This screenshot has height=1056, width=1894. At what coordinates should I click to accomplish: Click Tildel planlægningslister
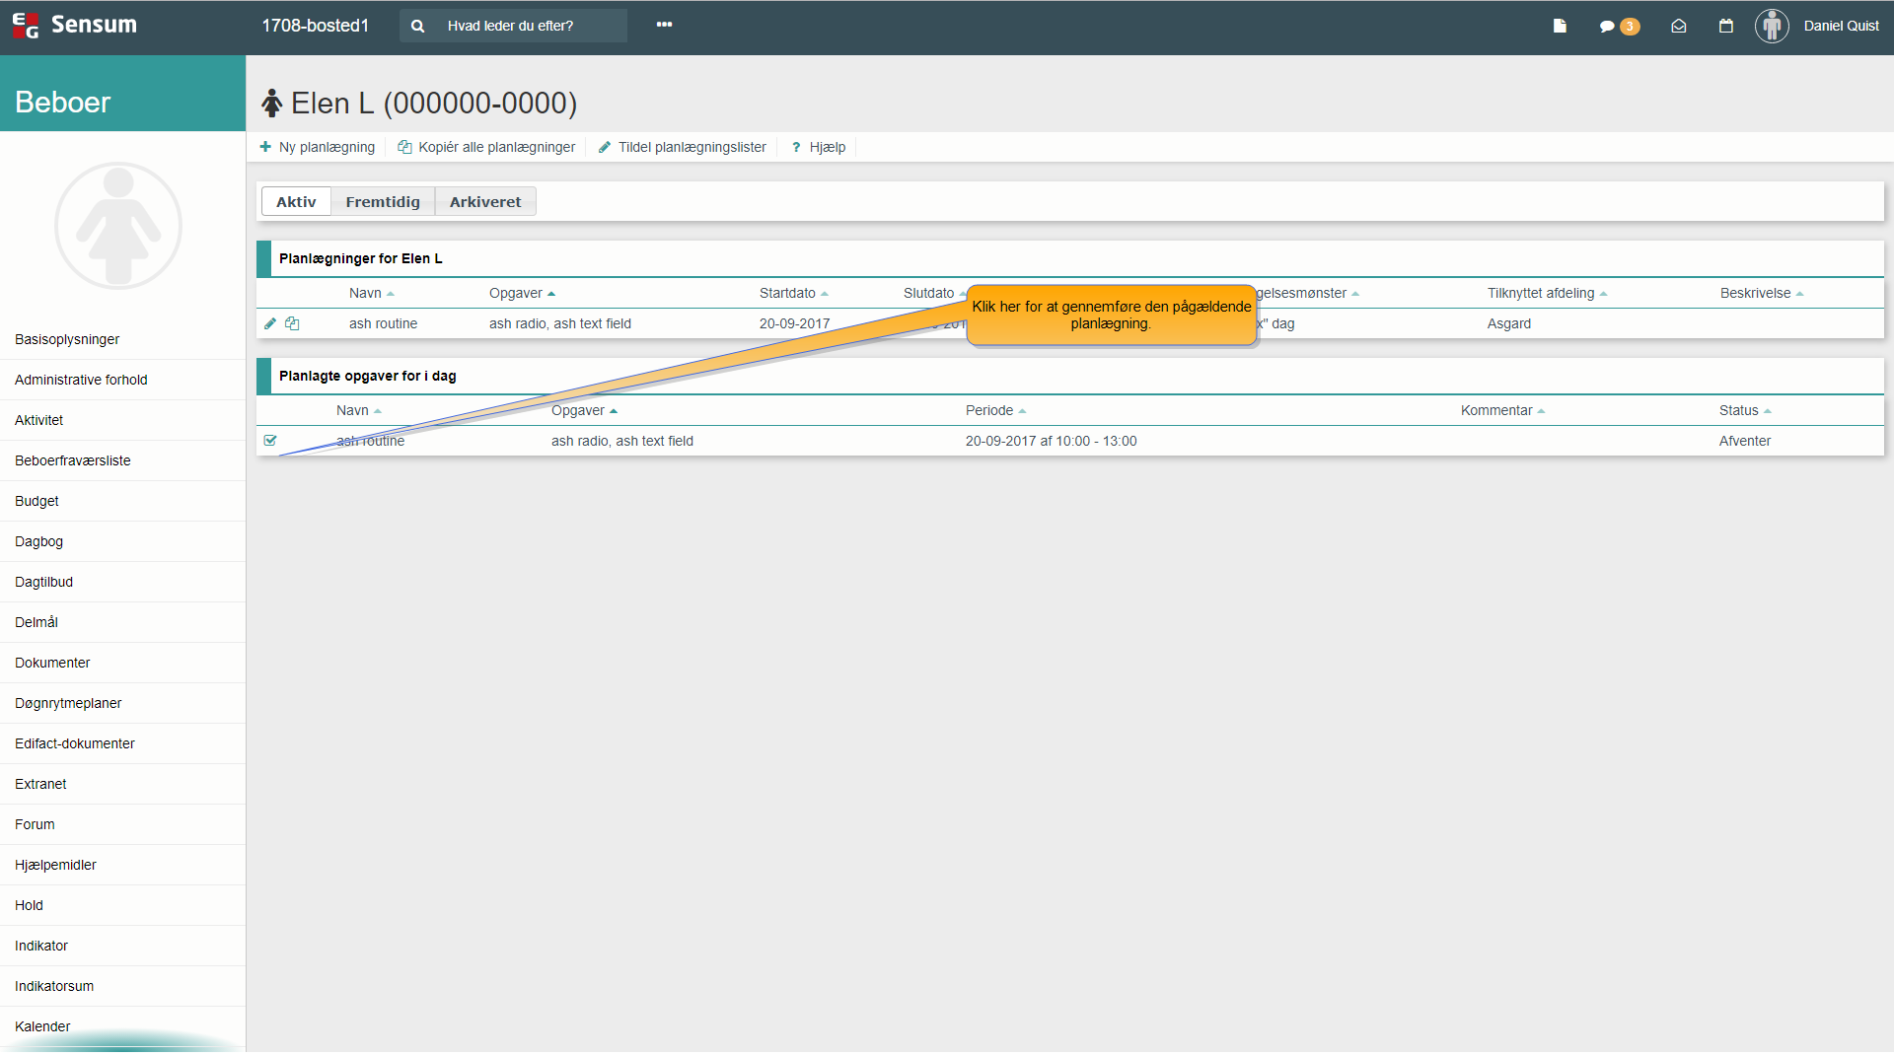683,147
